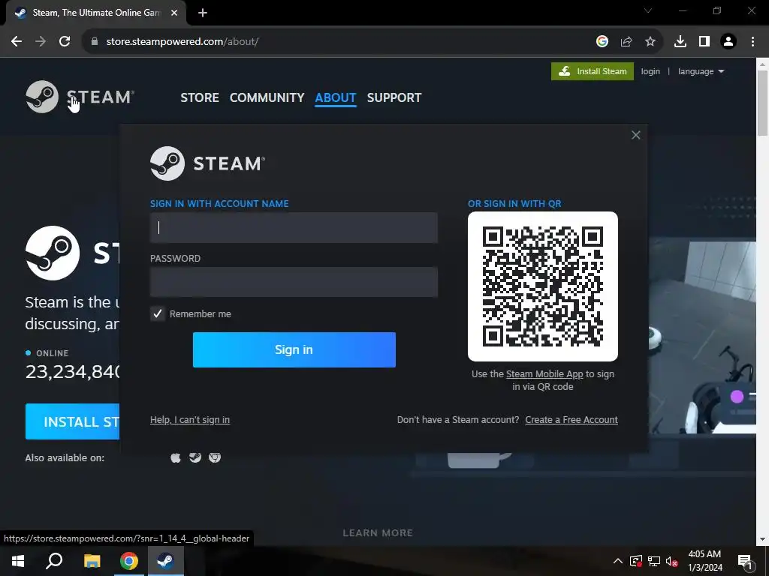Click the Chromebook availability icon

(x=215, y=457)
